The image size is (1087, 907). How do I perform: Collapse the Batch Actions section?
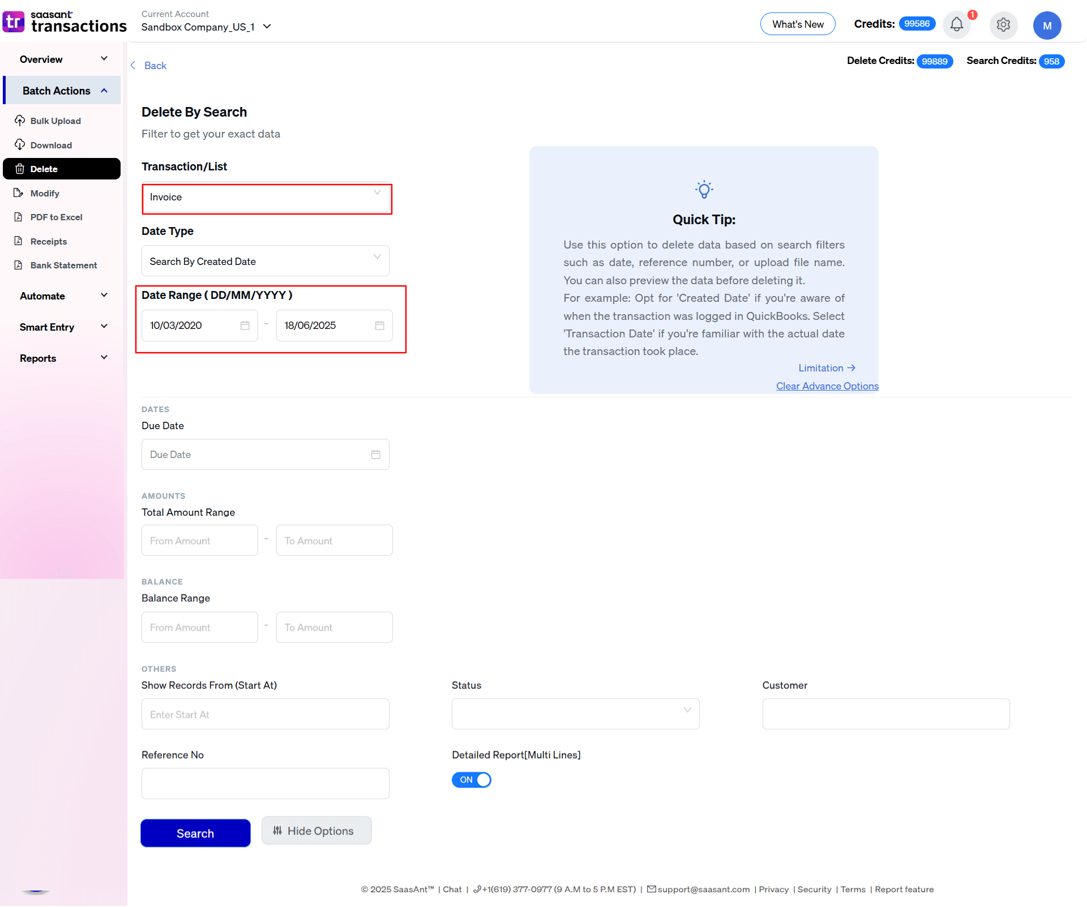coord(62,91)
